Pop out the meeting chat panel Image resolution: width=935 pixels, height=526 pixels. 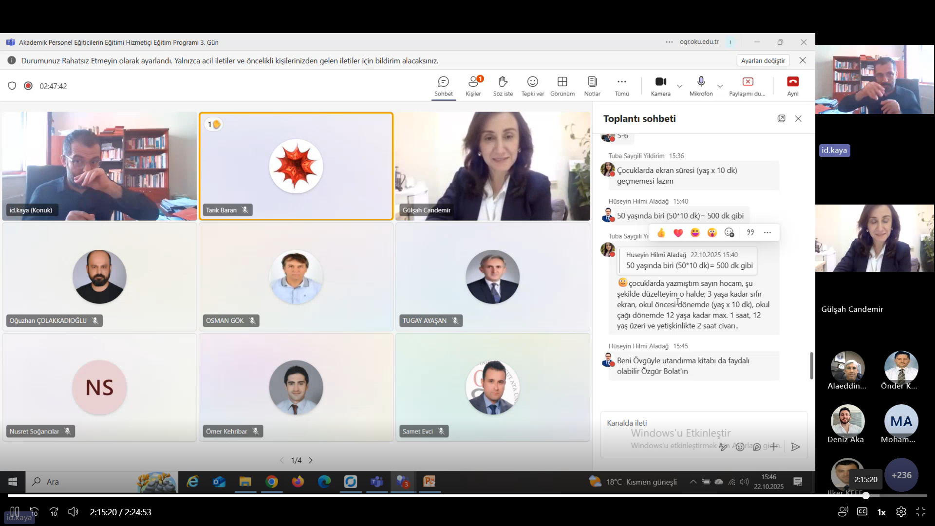pos(781,118)
